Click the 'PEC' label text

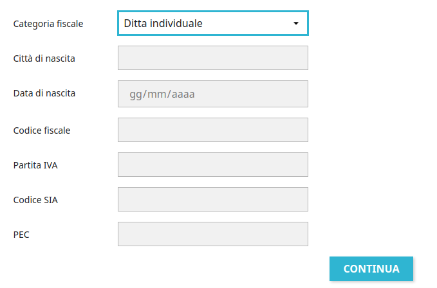click(21, 235)
